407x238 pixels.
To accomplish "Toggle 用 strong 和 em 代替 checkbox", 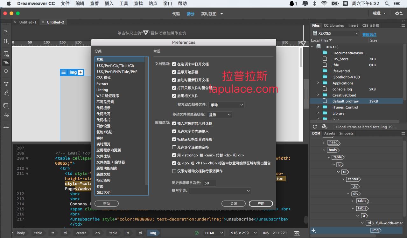I will coord(174,155).
